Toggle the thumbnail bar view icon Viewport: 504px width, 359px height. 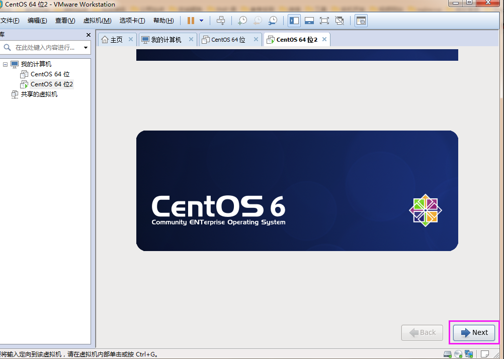click(x=309, y=21)
